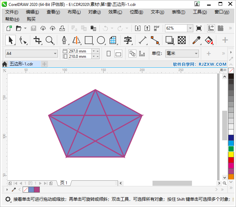Open the zoom level dropdown
The width and height of the screenshot is (236, 207).
coord(190,28)
